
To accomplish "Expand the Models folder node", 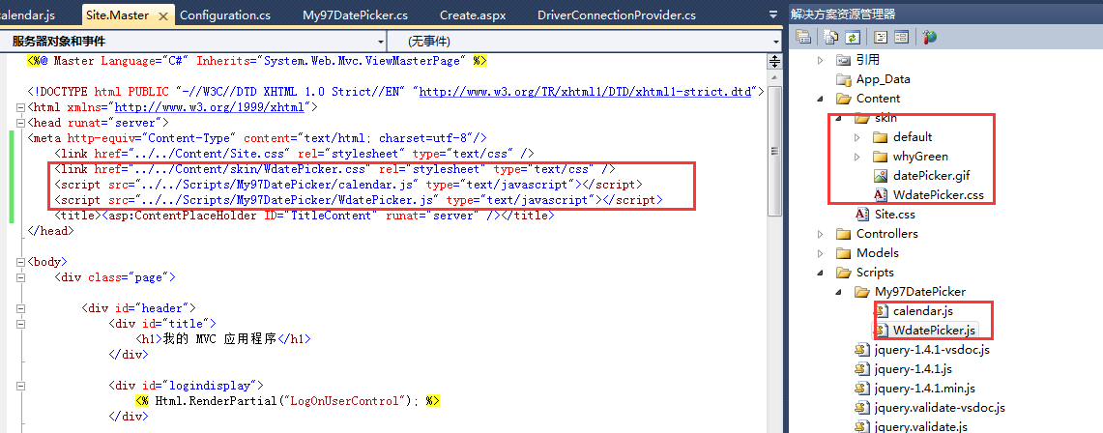I will (820, 253).
